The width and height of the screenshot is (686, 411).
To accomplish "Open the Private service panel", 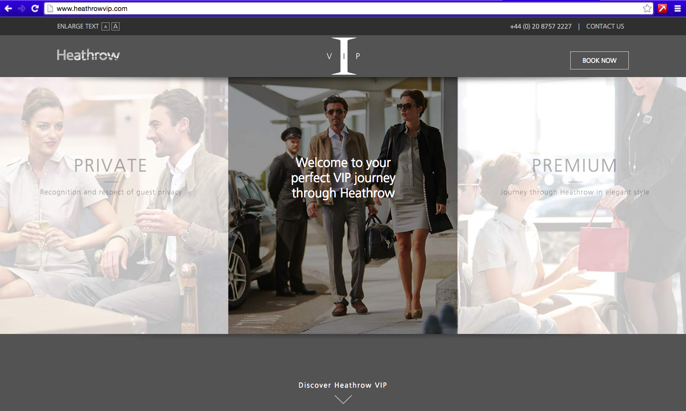I will 114,205.
